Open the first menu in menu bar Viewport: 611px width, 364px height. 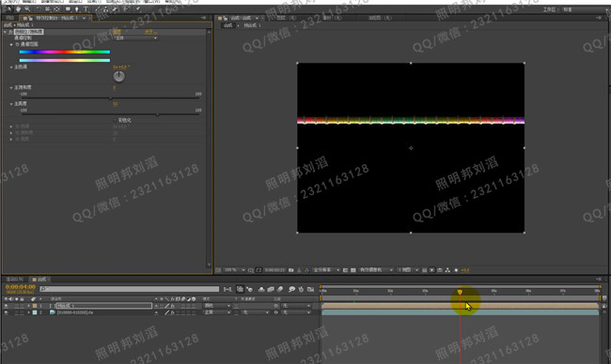point(10,2)
